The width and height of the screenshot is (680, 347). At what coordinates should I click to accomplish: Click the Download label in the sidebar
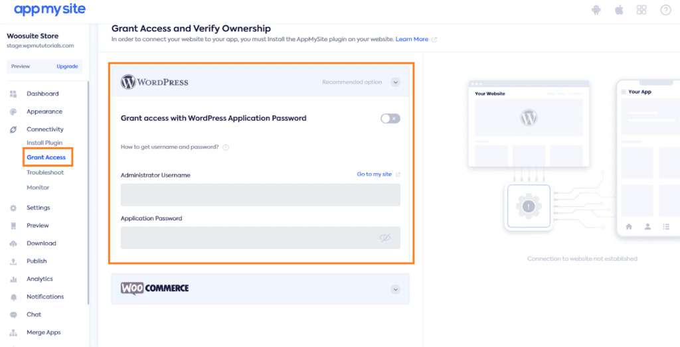[x=41, y=243]
